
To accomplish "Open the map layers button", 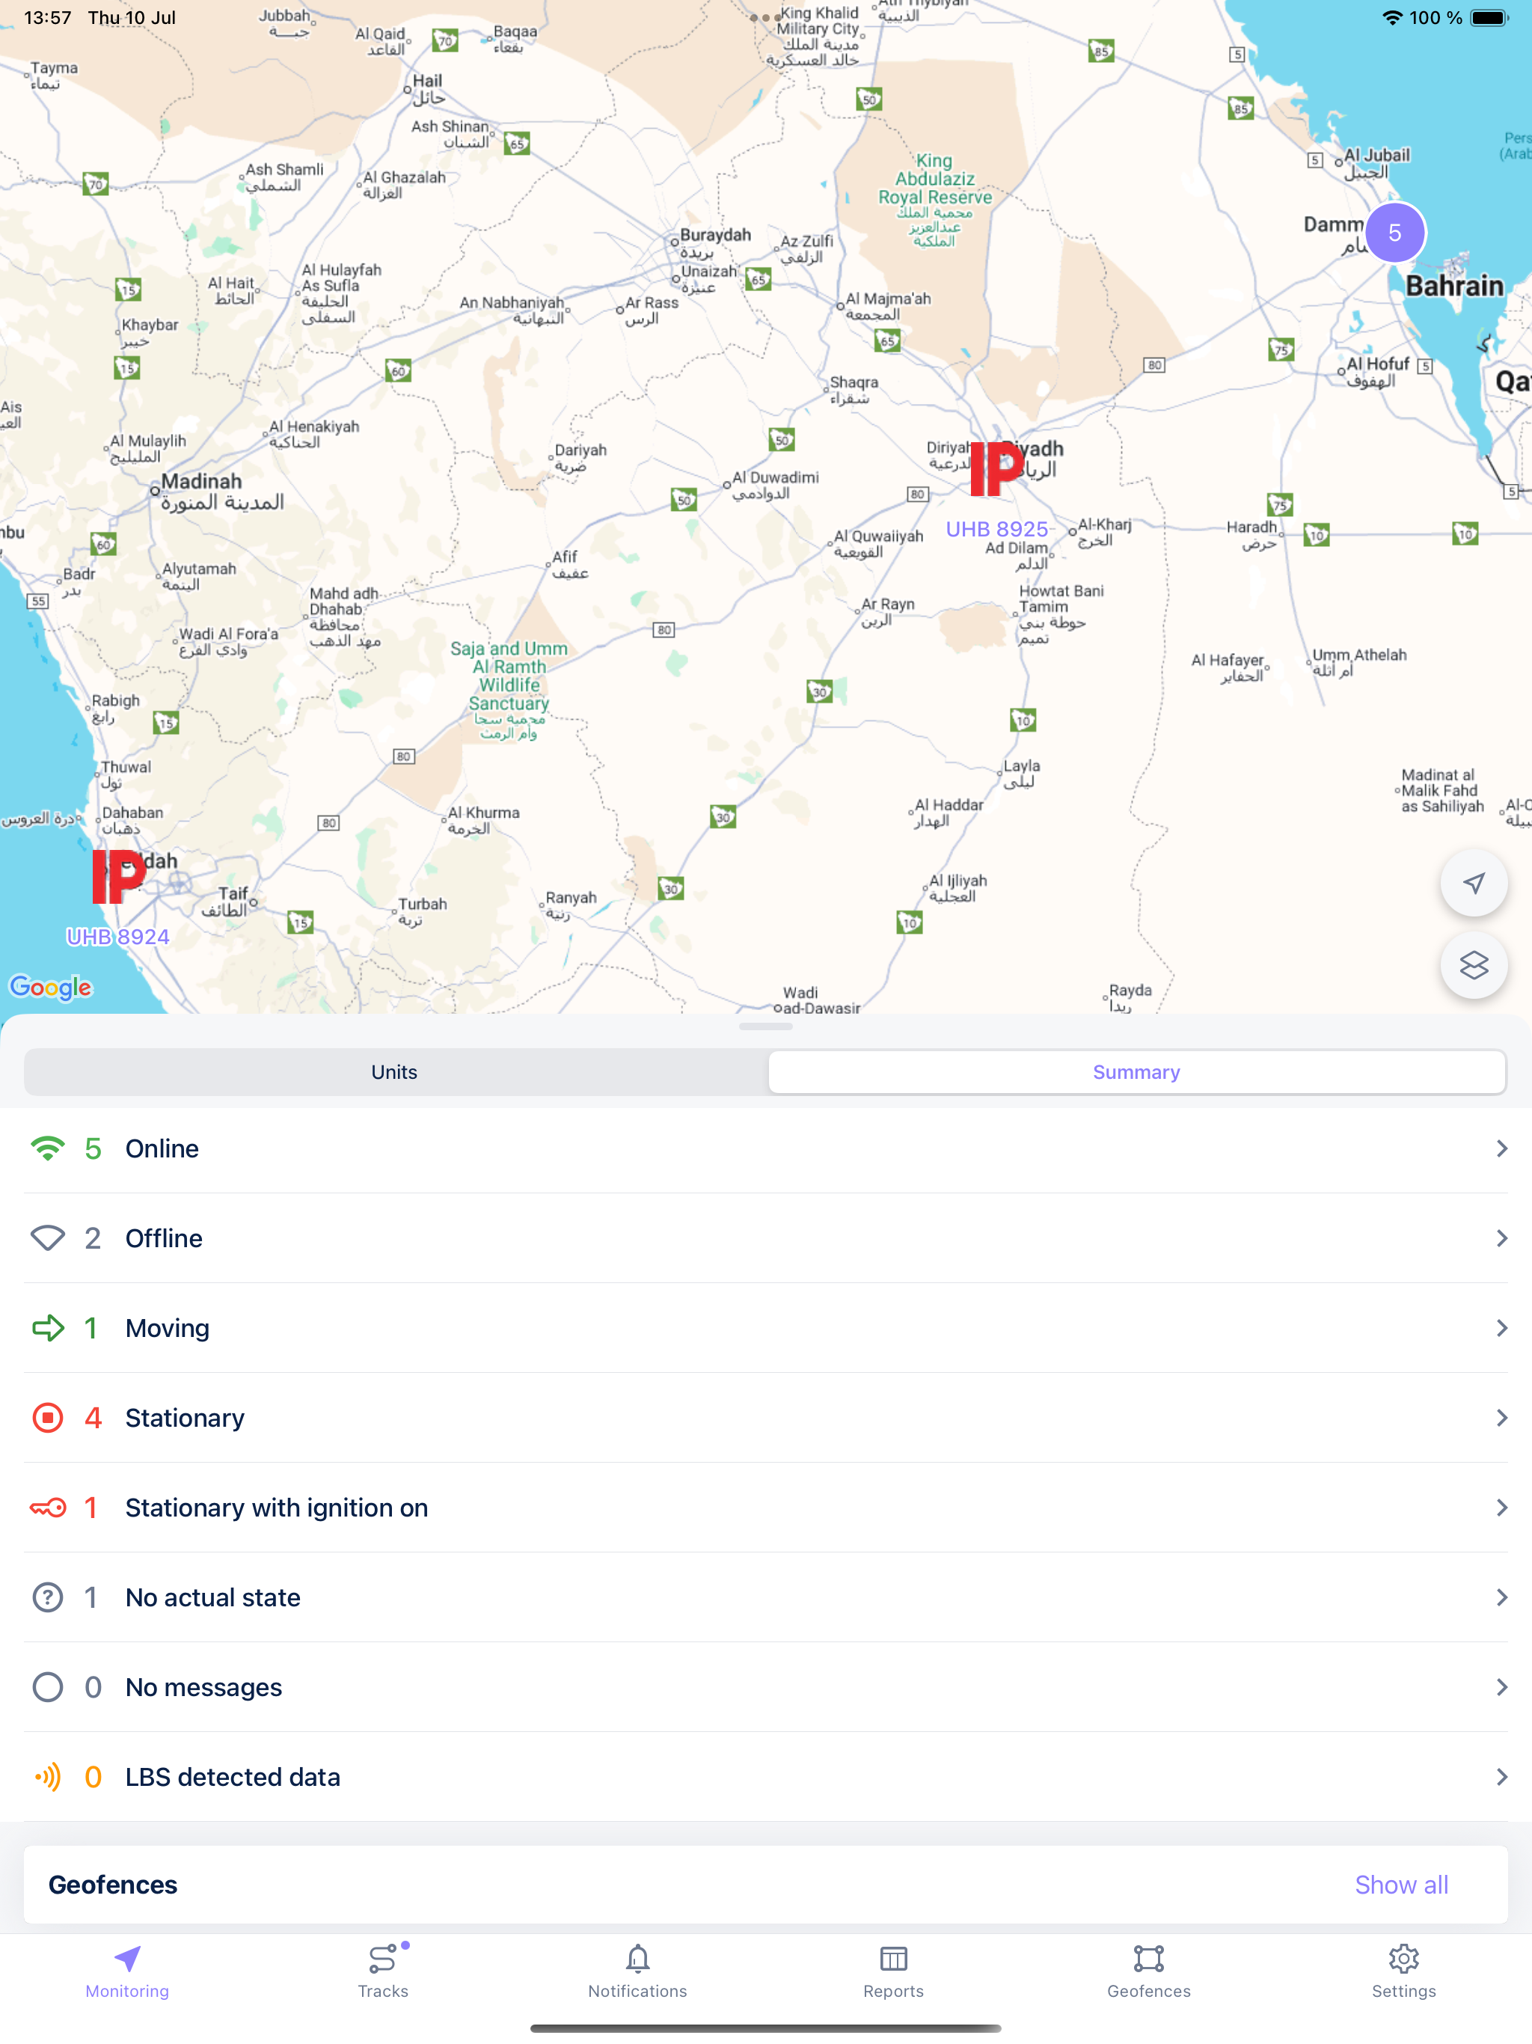I will coord(1474,966).
